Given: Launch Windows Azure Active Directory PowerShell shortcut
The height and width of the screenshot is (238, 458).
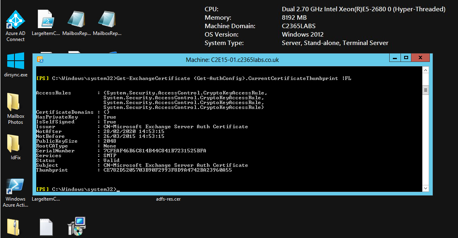Looking at the screenshot, I should 15,193.
